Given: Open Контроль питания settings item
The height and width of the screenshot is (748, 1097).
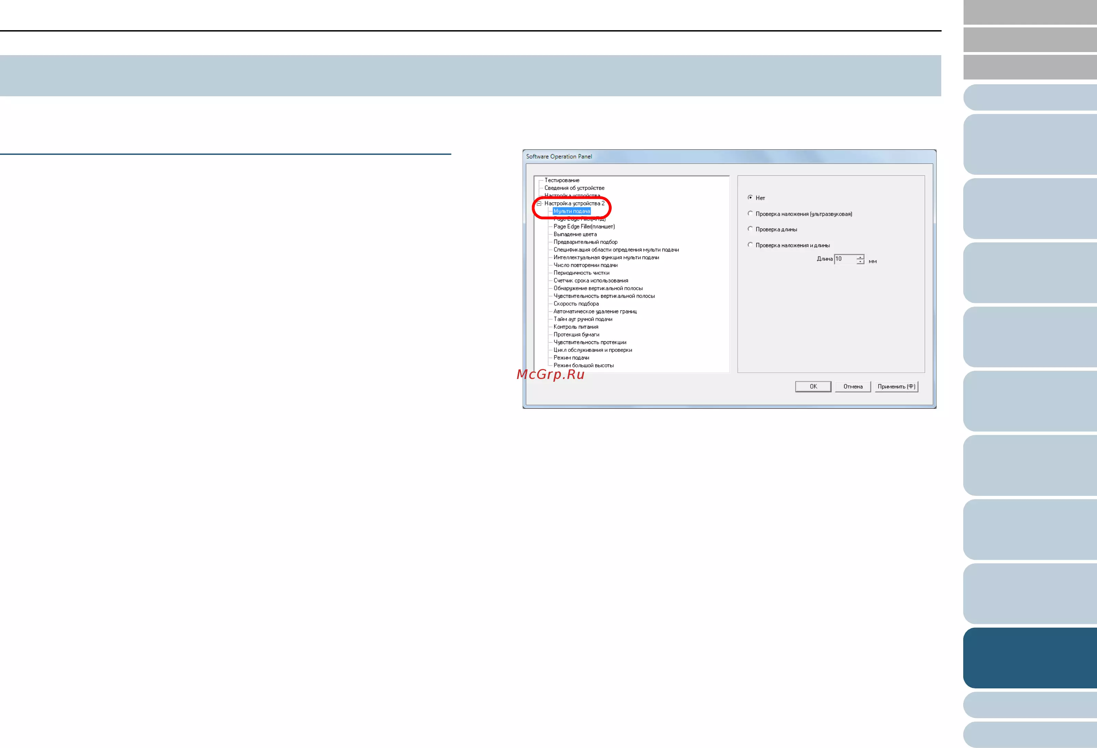Looking at the screenshot, I should pyautogui.click(x=575, y=327).
